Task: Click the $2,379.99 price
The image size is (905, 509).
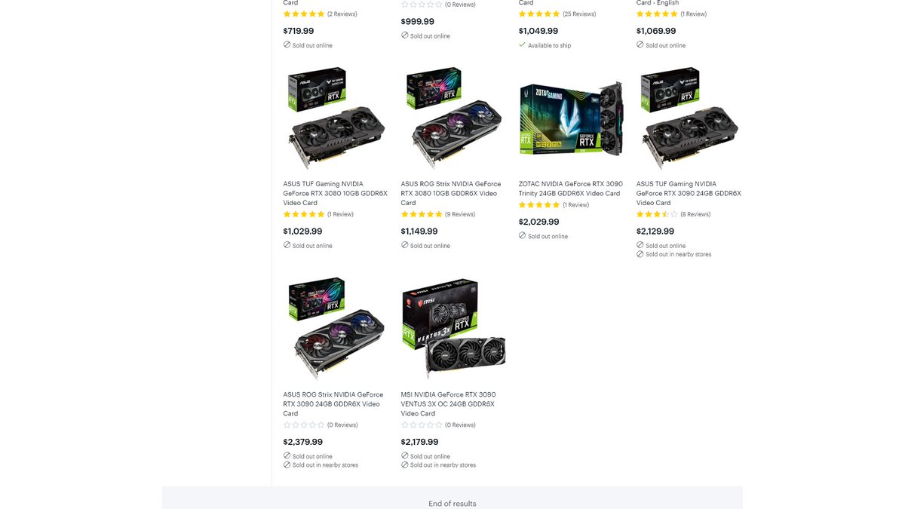Action: click(x=302, y=442)
